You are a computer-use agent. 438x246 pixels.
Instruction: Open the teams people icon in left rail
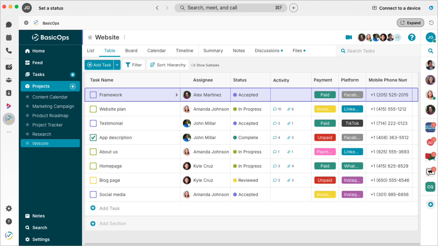coord(9,80)
